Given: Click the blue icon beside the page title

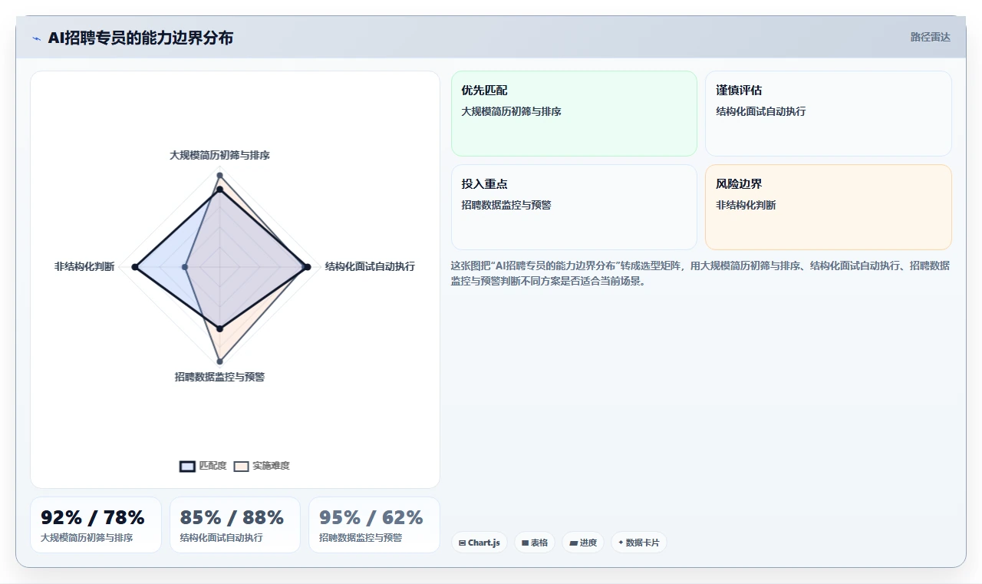Looking at the screenshot, I should [36, 38].
